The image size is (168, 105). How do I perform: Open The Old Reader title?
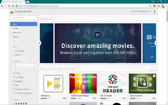[106, 96]
